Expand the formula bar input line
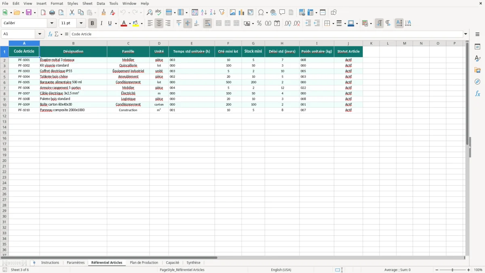The width and height of the screenshot is (485, 273). pyautogui.click(x=466, y=34)
